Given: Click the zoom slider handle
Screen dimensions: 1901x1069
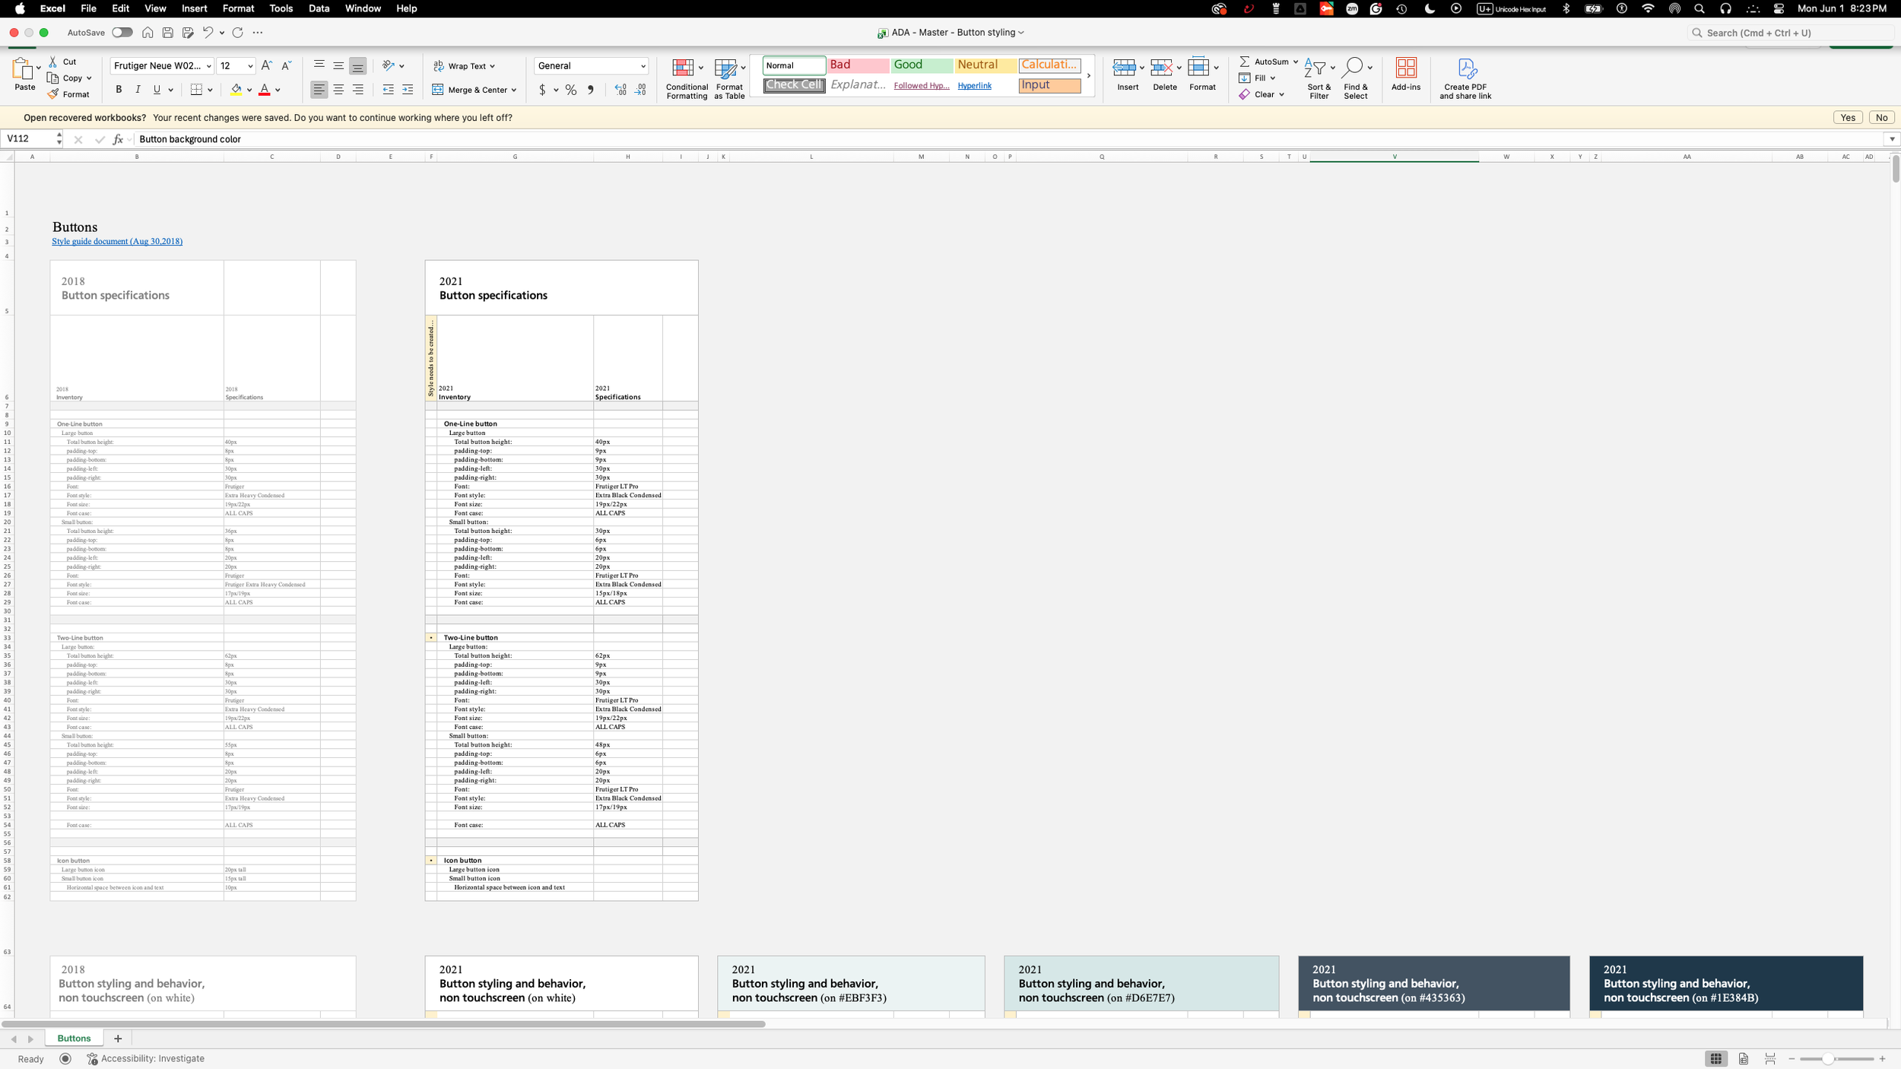Looking at the screenshot, I should tap(1827, 1058).
